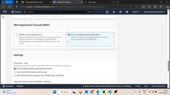Focus the AWS console search field
Screen dimensions: 170x95
[x=59, y=12]
